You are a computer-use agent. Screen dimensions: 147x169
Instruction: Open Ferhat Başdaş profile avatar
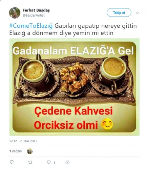coord(15,13)
